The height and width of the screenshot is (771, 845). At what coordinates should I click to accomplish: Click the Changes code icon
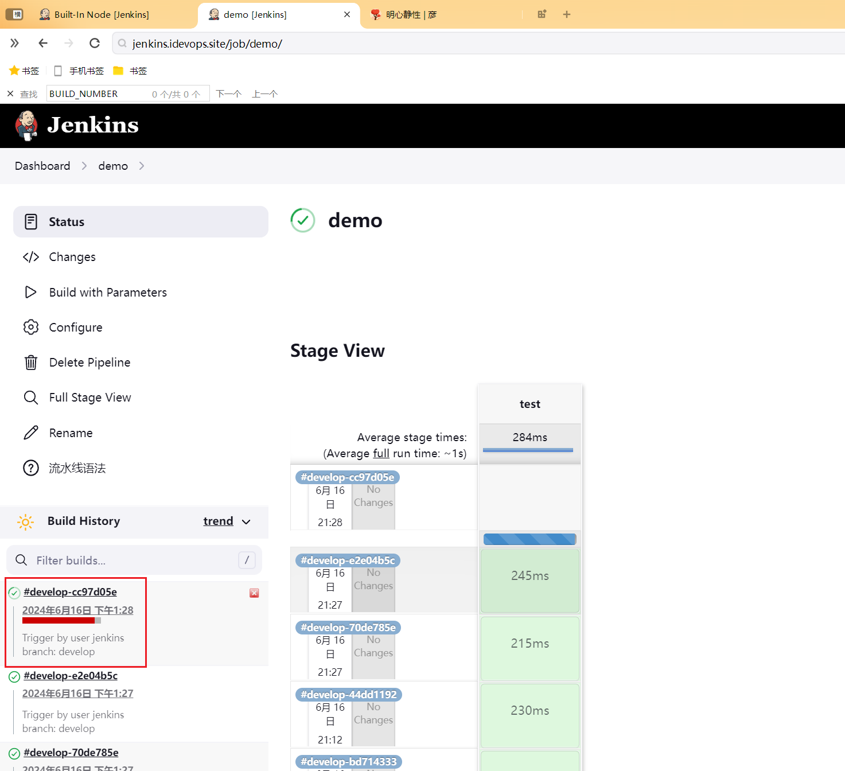(x=31, y=257)
